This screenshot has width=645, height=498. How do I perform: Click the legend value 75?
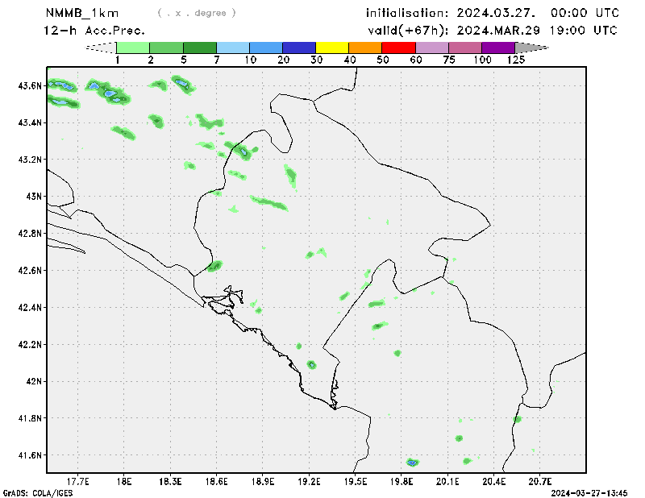click(x=449, y=60)
